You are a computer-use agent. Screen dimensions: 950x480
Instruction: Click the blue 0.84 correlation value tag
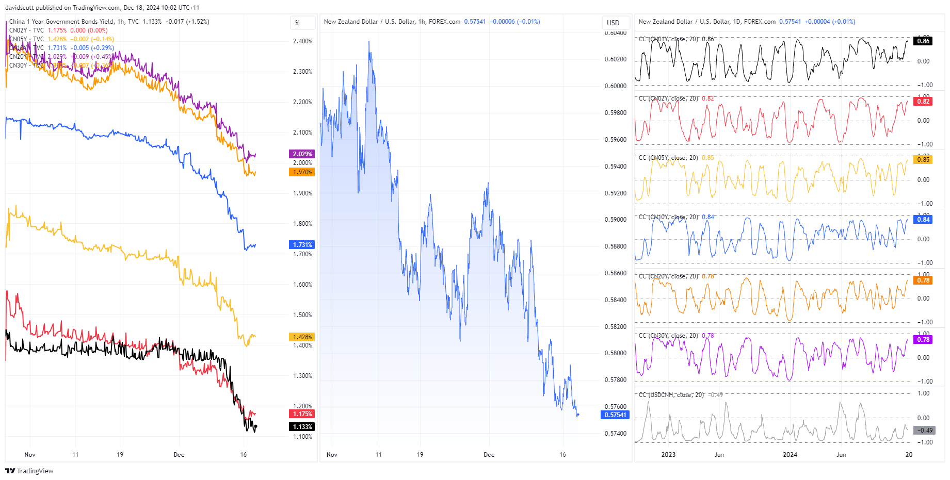pos(923,220)
